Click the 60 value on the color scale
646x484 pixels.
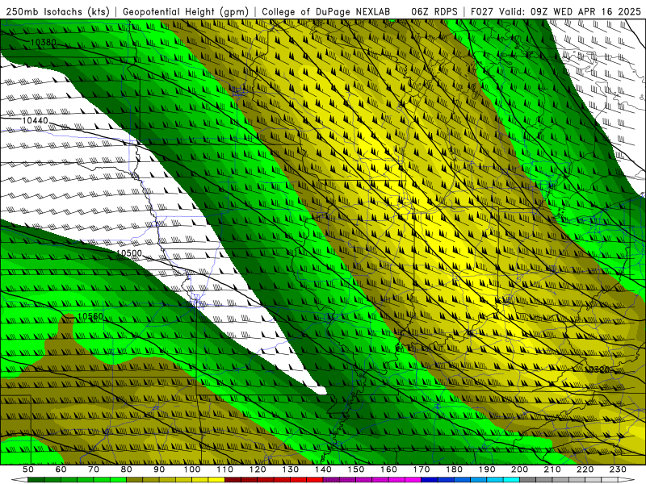tap(61, 469)
